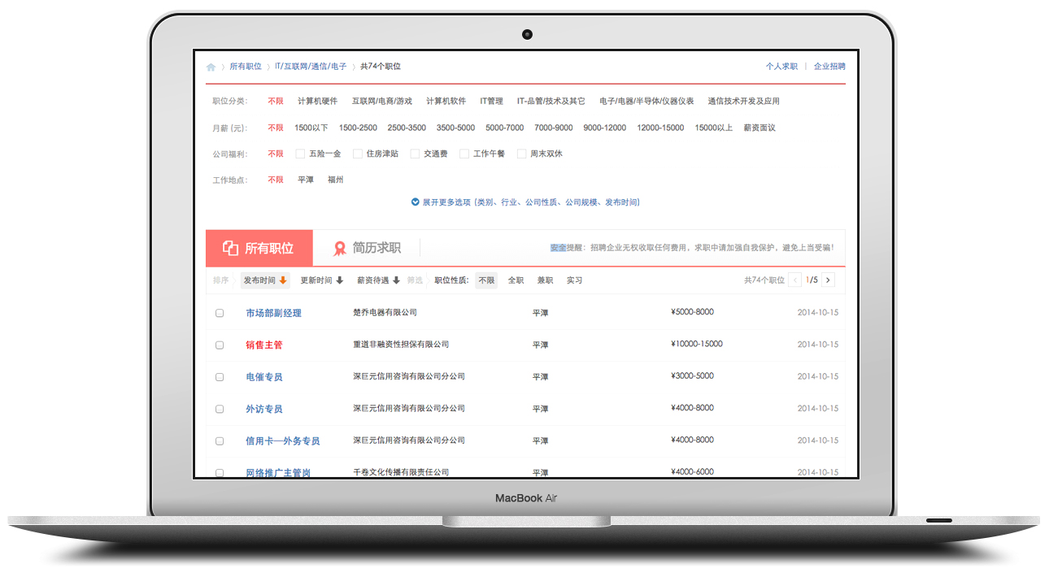Select checkbox for 销售主管 row

pos(220,345)
